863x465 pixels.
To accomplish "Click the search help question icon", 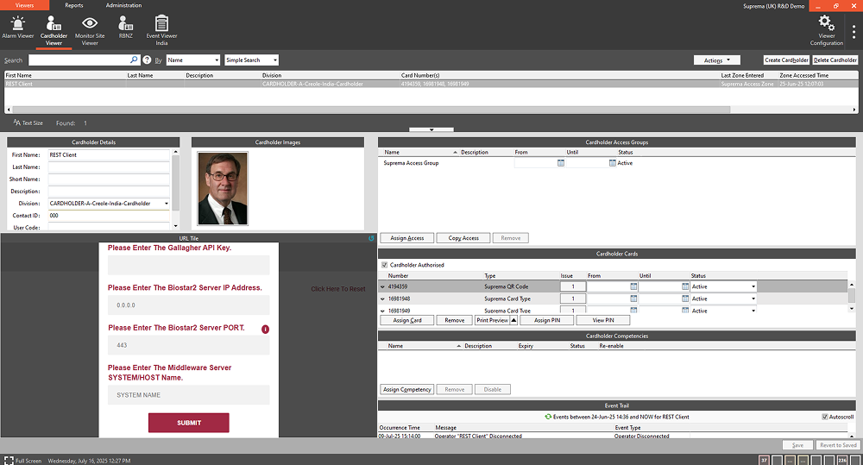I will point(147,60).
